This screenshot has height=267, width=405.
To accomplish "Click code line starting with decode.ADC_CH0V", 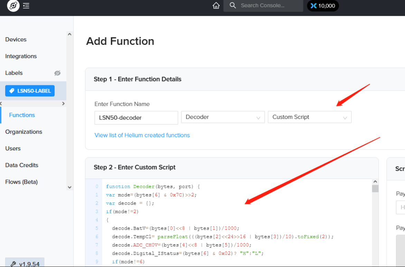I will 181,245.
